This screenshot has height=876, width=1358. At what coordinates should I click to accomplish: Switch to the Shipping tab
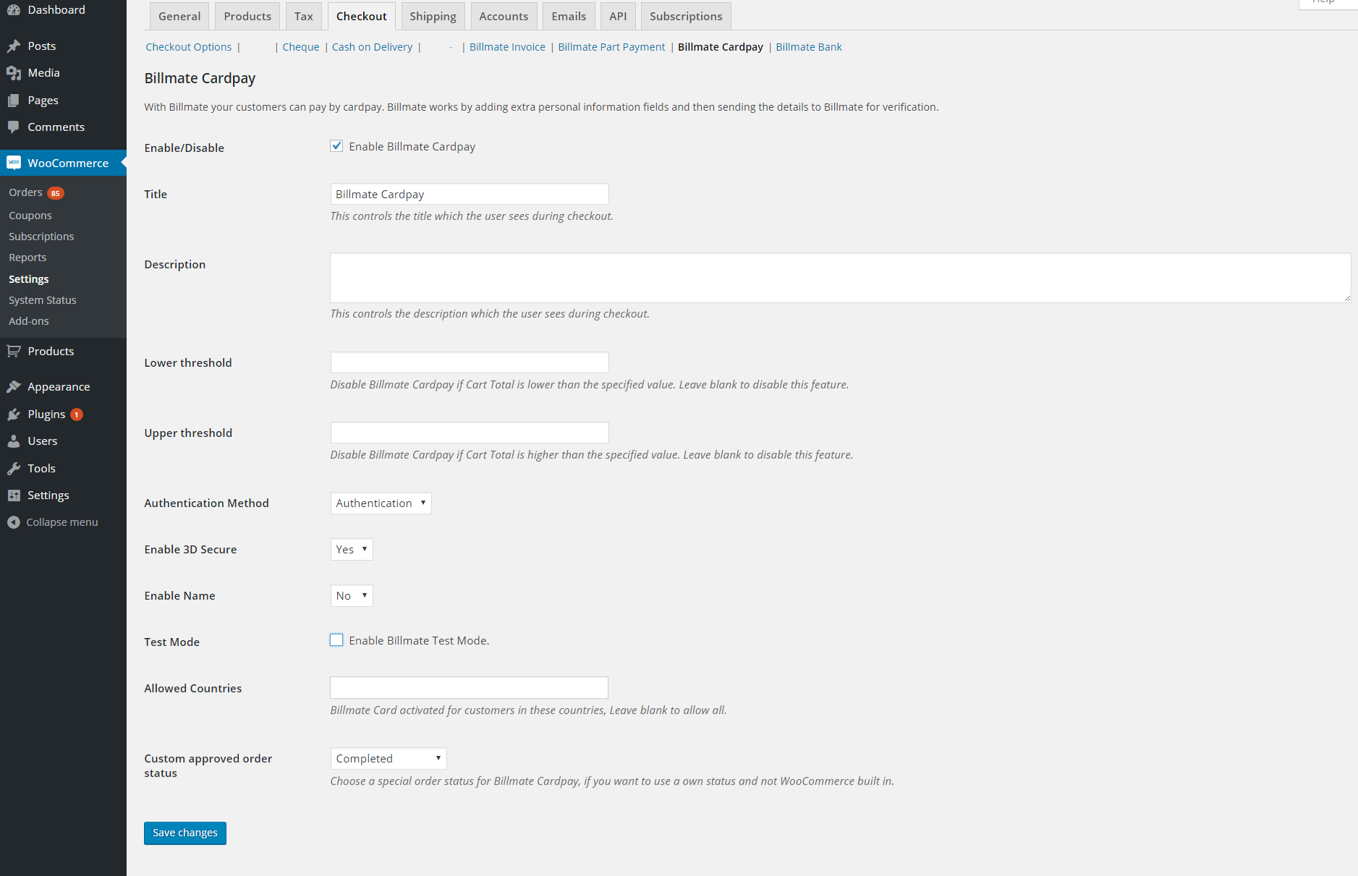click(x=433, y=17)
